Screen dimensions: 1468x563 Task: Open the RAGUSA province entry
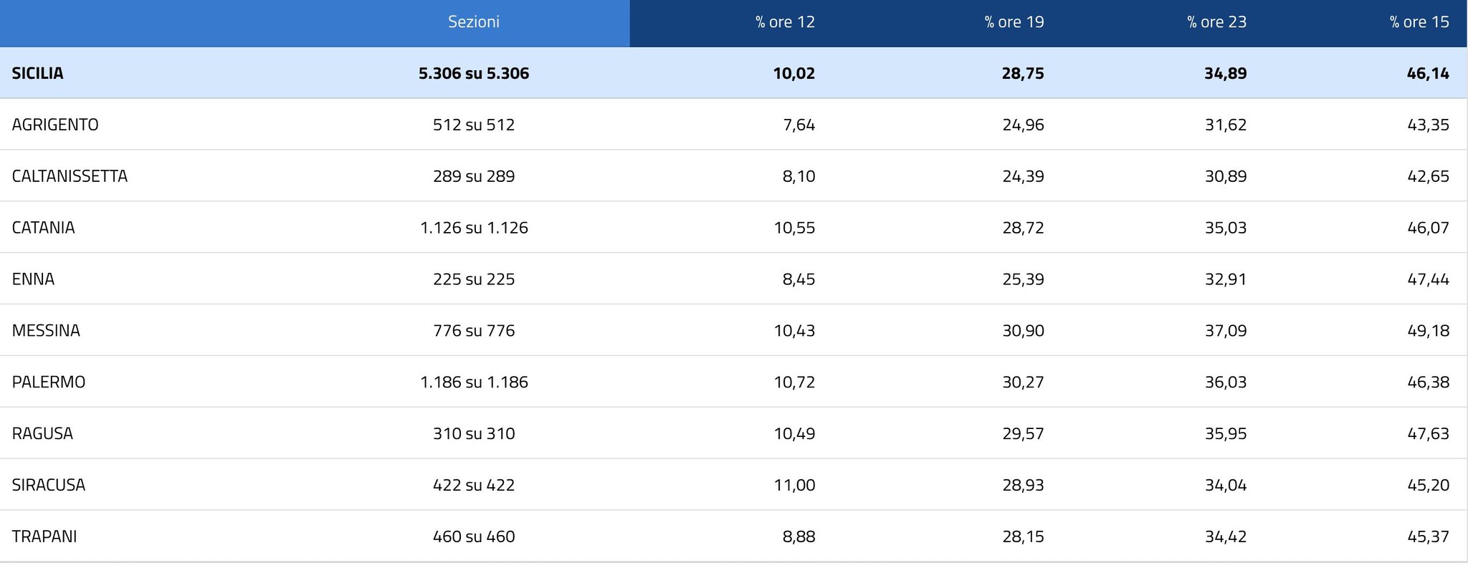42,434
